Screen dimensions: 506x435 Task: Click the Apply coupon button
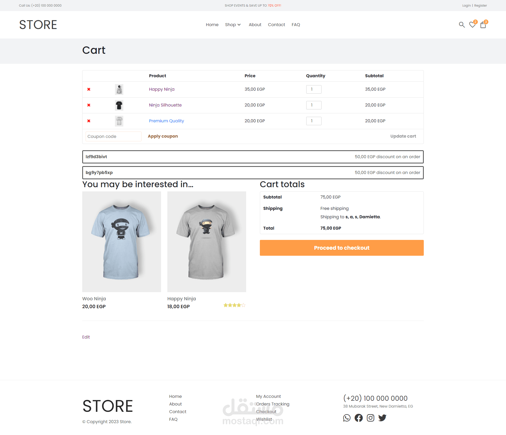click(163, 136)
